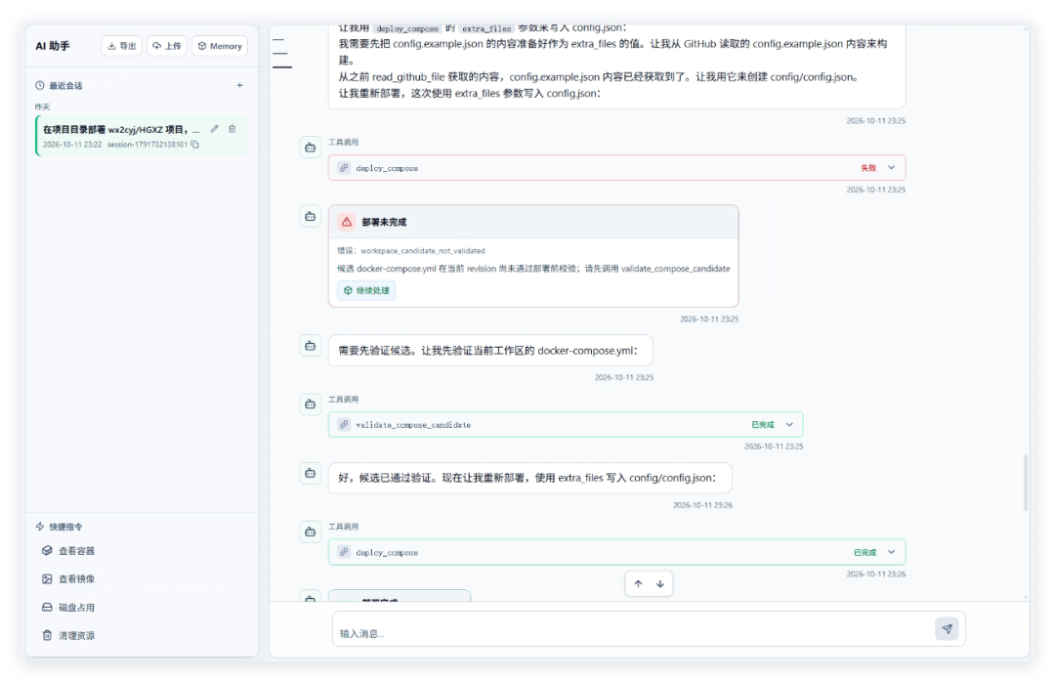
Task: Jump to previous message with up arrow
Action: pyautogui.click(x=639, y=583)
